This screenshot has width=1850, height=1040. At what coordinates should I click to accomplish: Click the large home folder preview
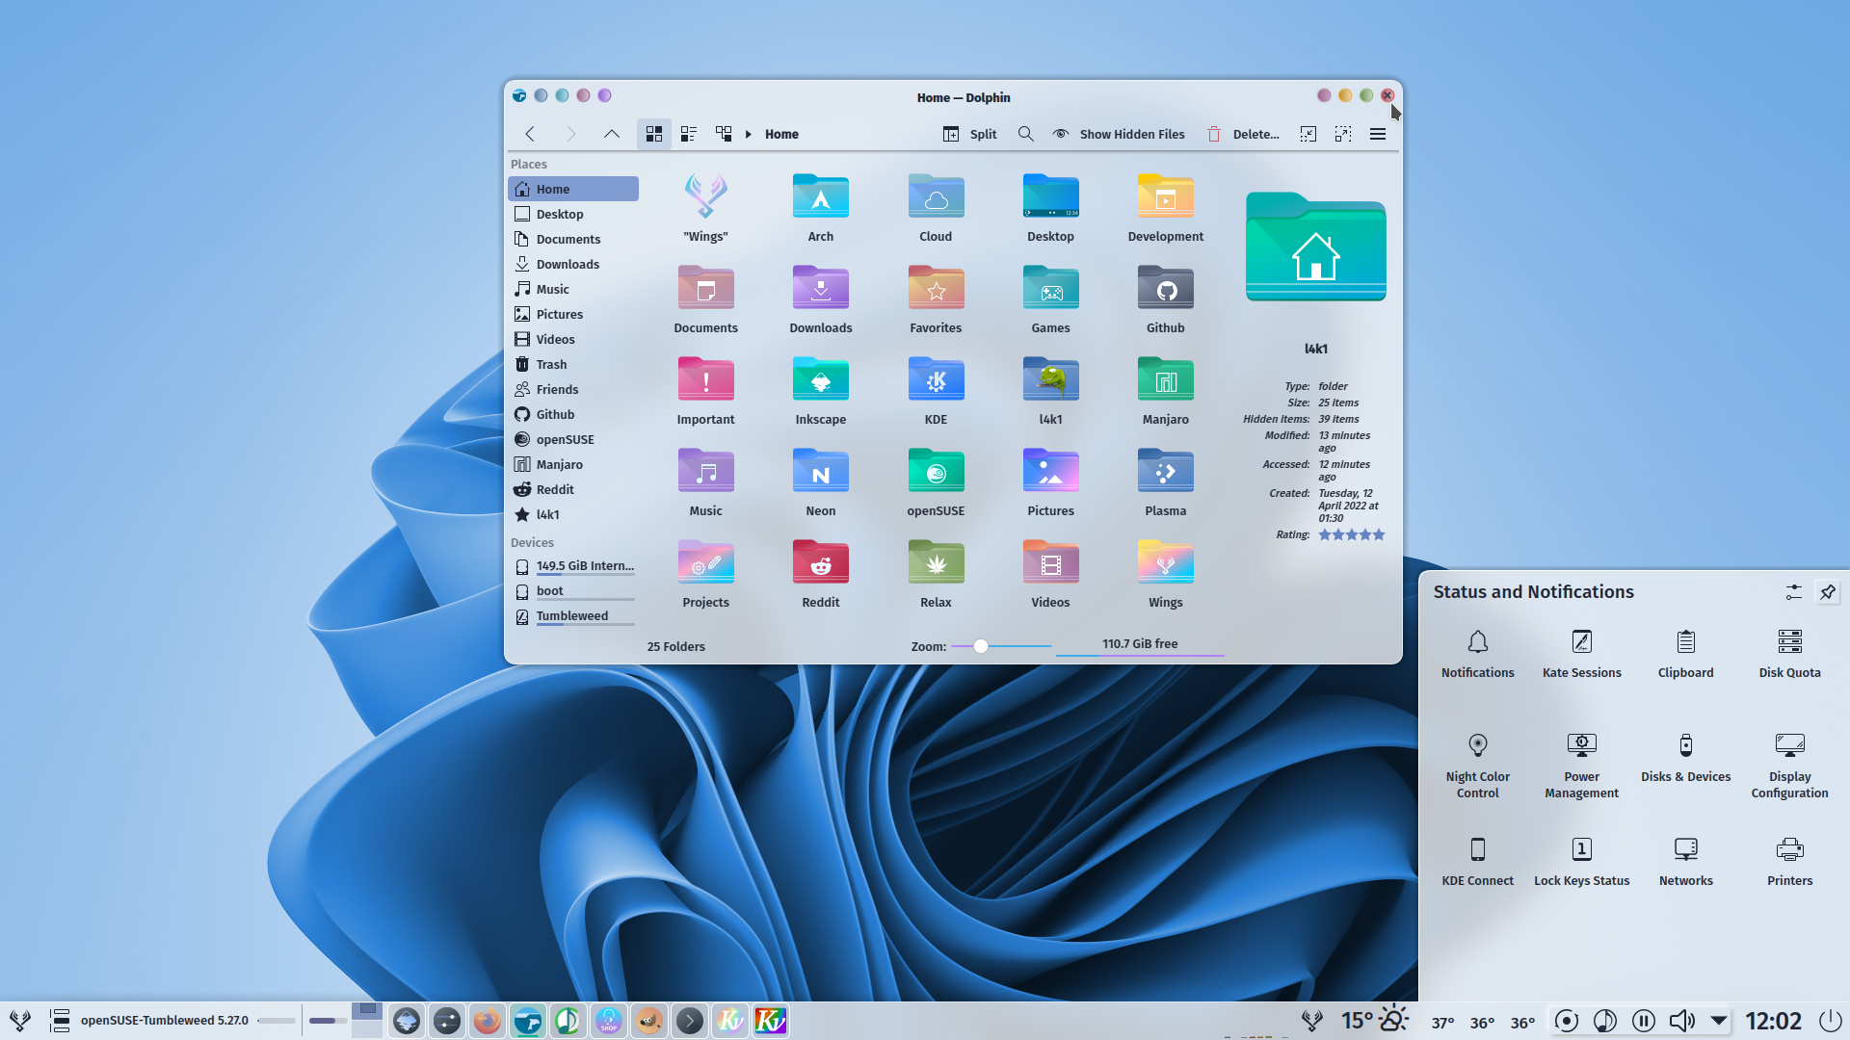pos(1316,247)
